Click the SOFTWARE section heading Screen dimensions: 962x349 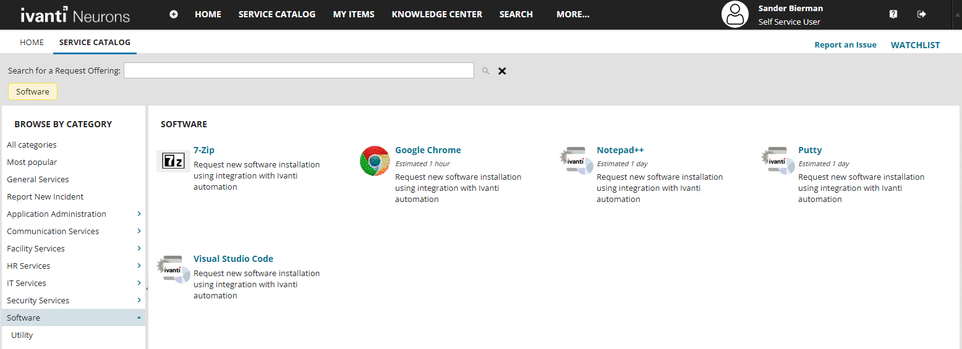coord(184,124)
